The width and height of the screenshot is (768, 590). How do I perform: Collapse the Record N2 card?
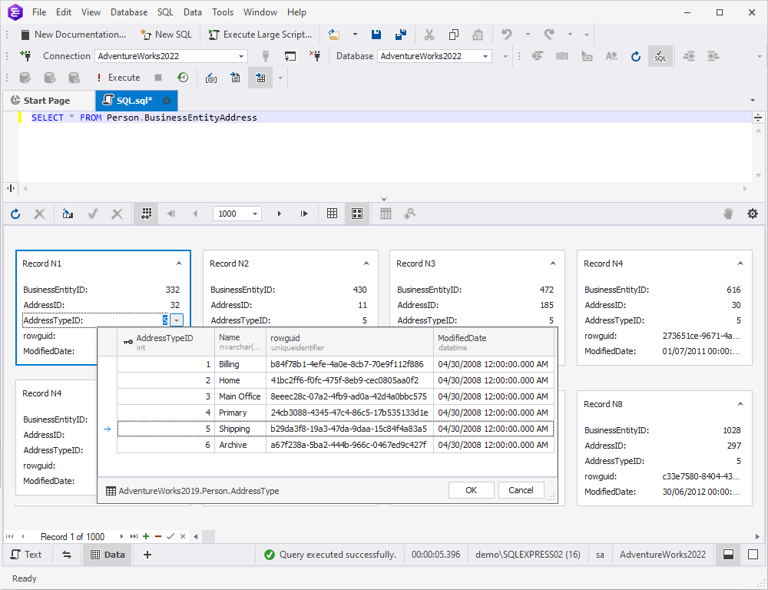click(366, 264)
